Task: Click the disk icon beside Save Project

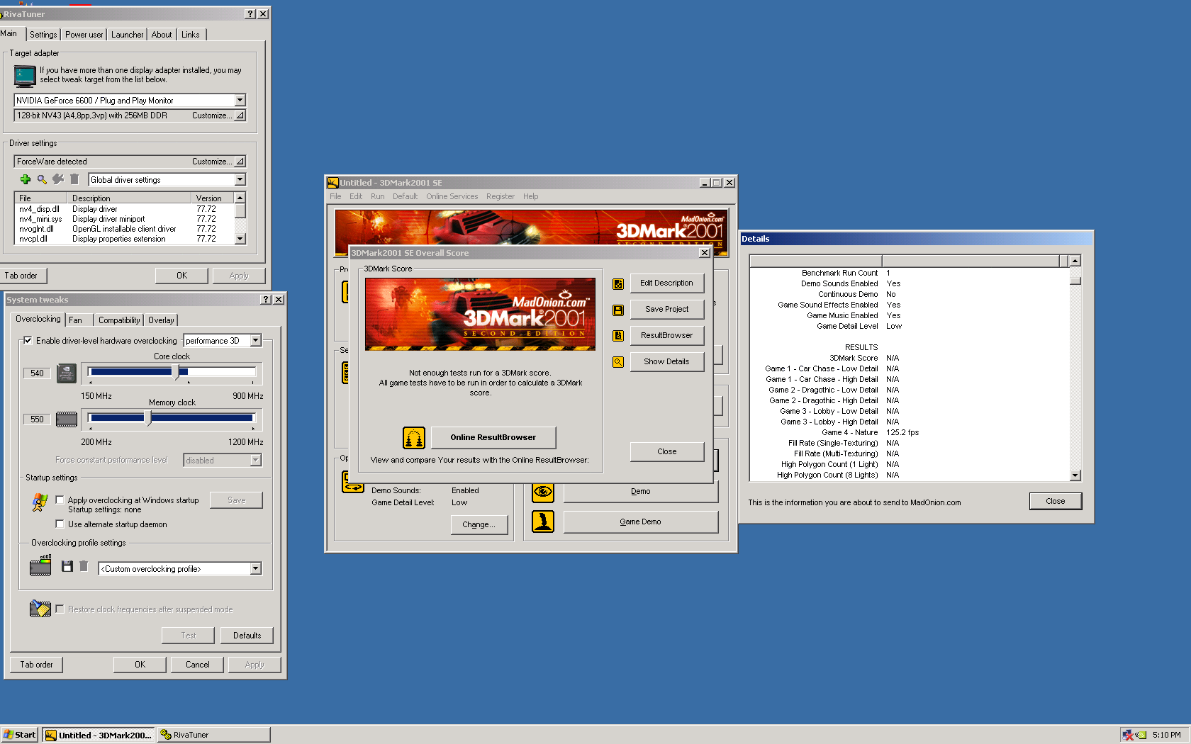Action: click(618, 310)
